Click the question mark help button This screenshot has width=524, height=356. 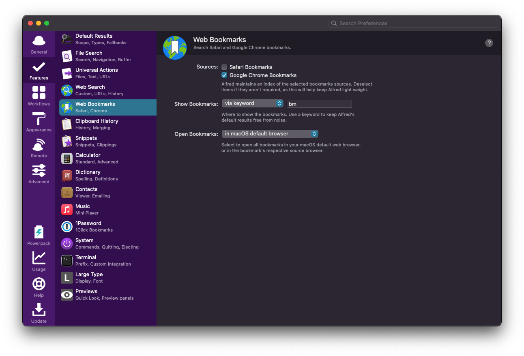point(489,43)
